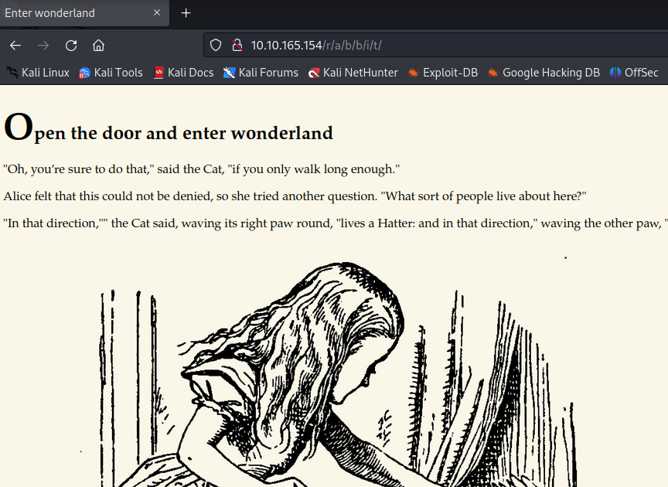
Task: Open the tracking protection shield icon
Action: (216, 45)
